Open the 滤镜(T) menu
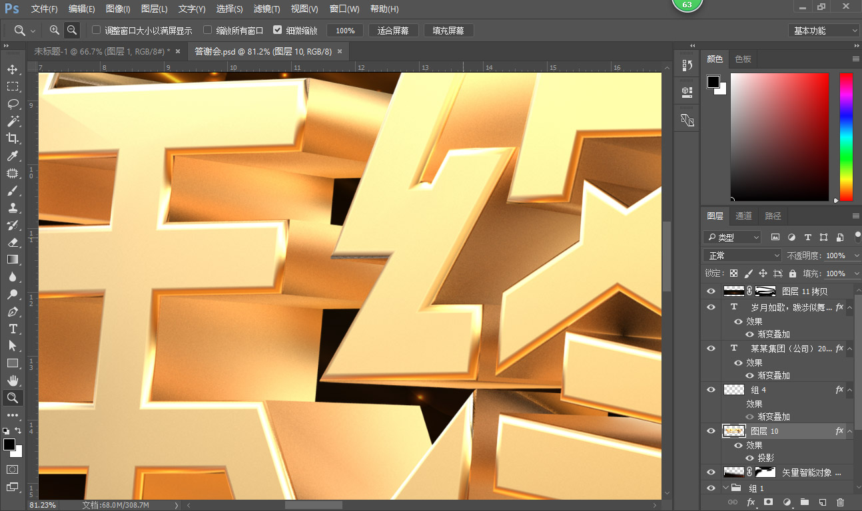Viewport: 862px width, 511px height. 267,9
